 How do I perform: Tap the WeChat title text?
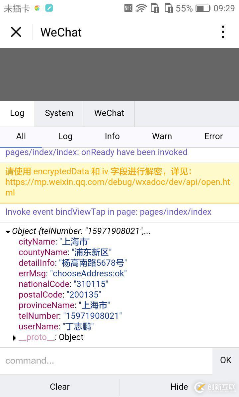pos(61,32)
